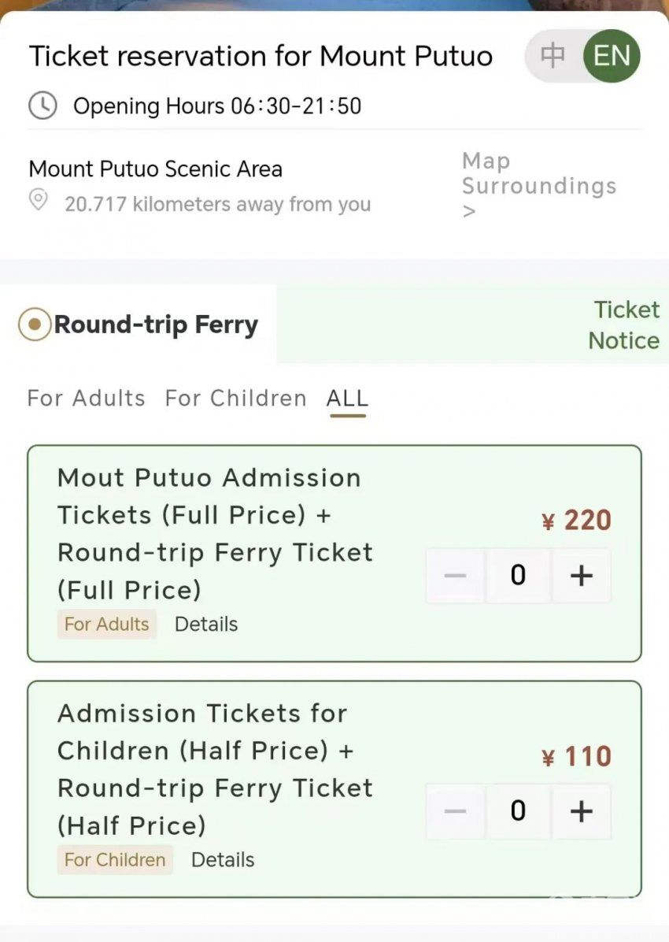Switch to the For Adults tab

pyautogui.click(x=87, y=399)
